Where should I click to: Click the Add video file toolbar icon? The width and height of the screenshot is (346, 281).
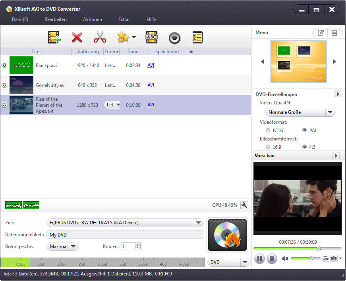(54, 37)
